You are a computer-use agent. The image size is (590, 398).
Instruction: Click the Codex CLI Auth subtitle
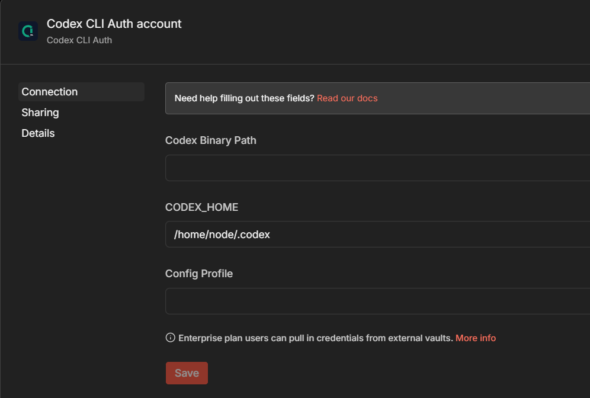click(79, 40)
